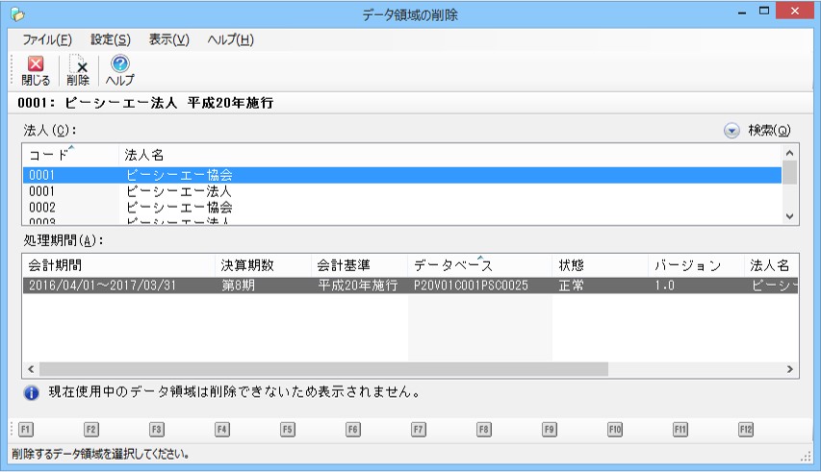Expand the 検索 search panel chevron

point(731,130)
